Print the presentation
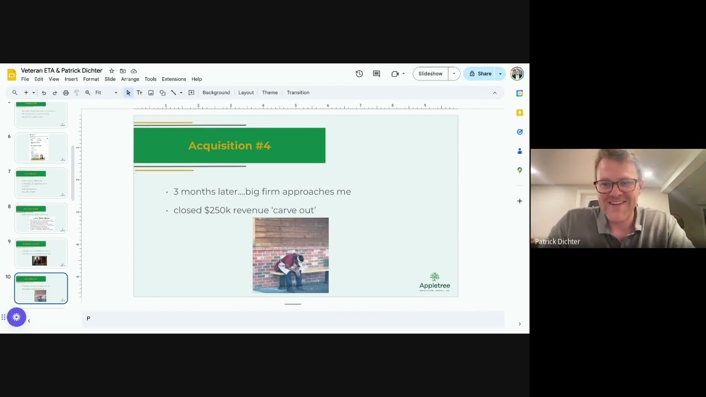706x397 pixels. [x=66, y=93]
